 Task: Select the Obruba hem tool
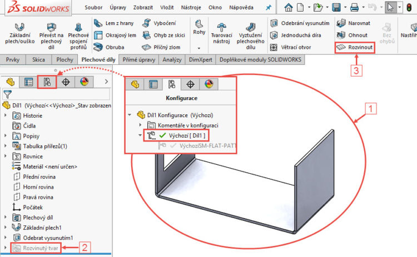coord(109,47)
